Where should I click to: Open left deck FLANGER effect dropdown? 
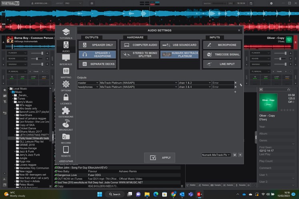[x=17, y=53]
